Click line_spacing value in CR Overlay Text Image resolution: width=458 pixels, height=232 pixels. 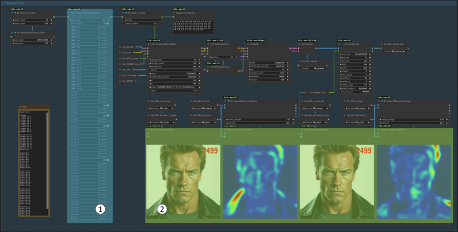[x=356, y=75]
